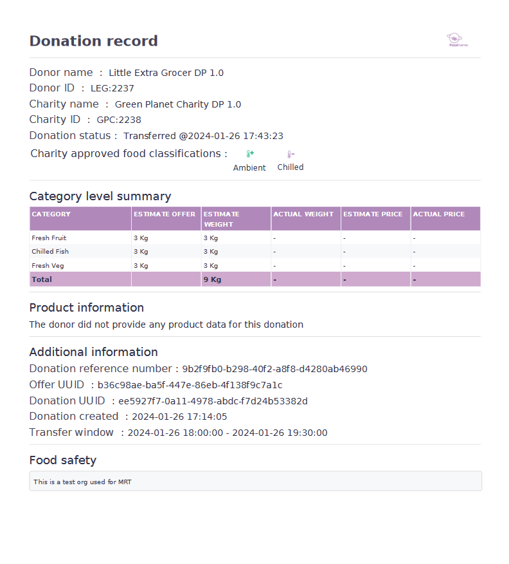Click the Total row 9 Kg cell
The height and width of the screenshot is (564, 509).
click(213, 279)
